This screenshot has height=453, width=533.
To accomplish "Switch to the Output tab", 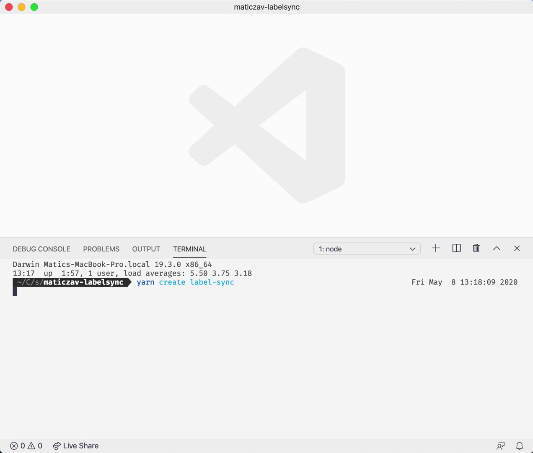I will (146, 249).
